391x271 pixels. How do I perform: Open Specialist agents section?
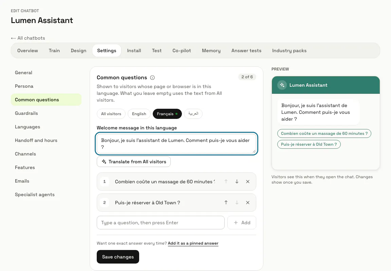(46, 194)
